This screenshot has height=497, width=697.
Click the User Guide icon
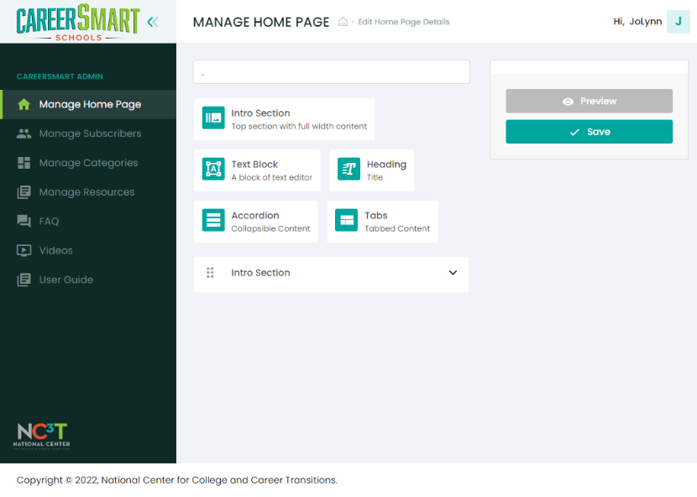point(24,280)
